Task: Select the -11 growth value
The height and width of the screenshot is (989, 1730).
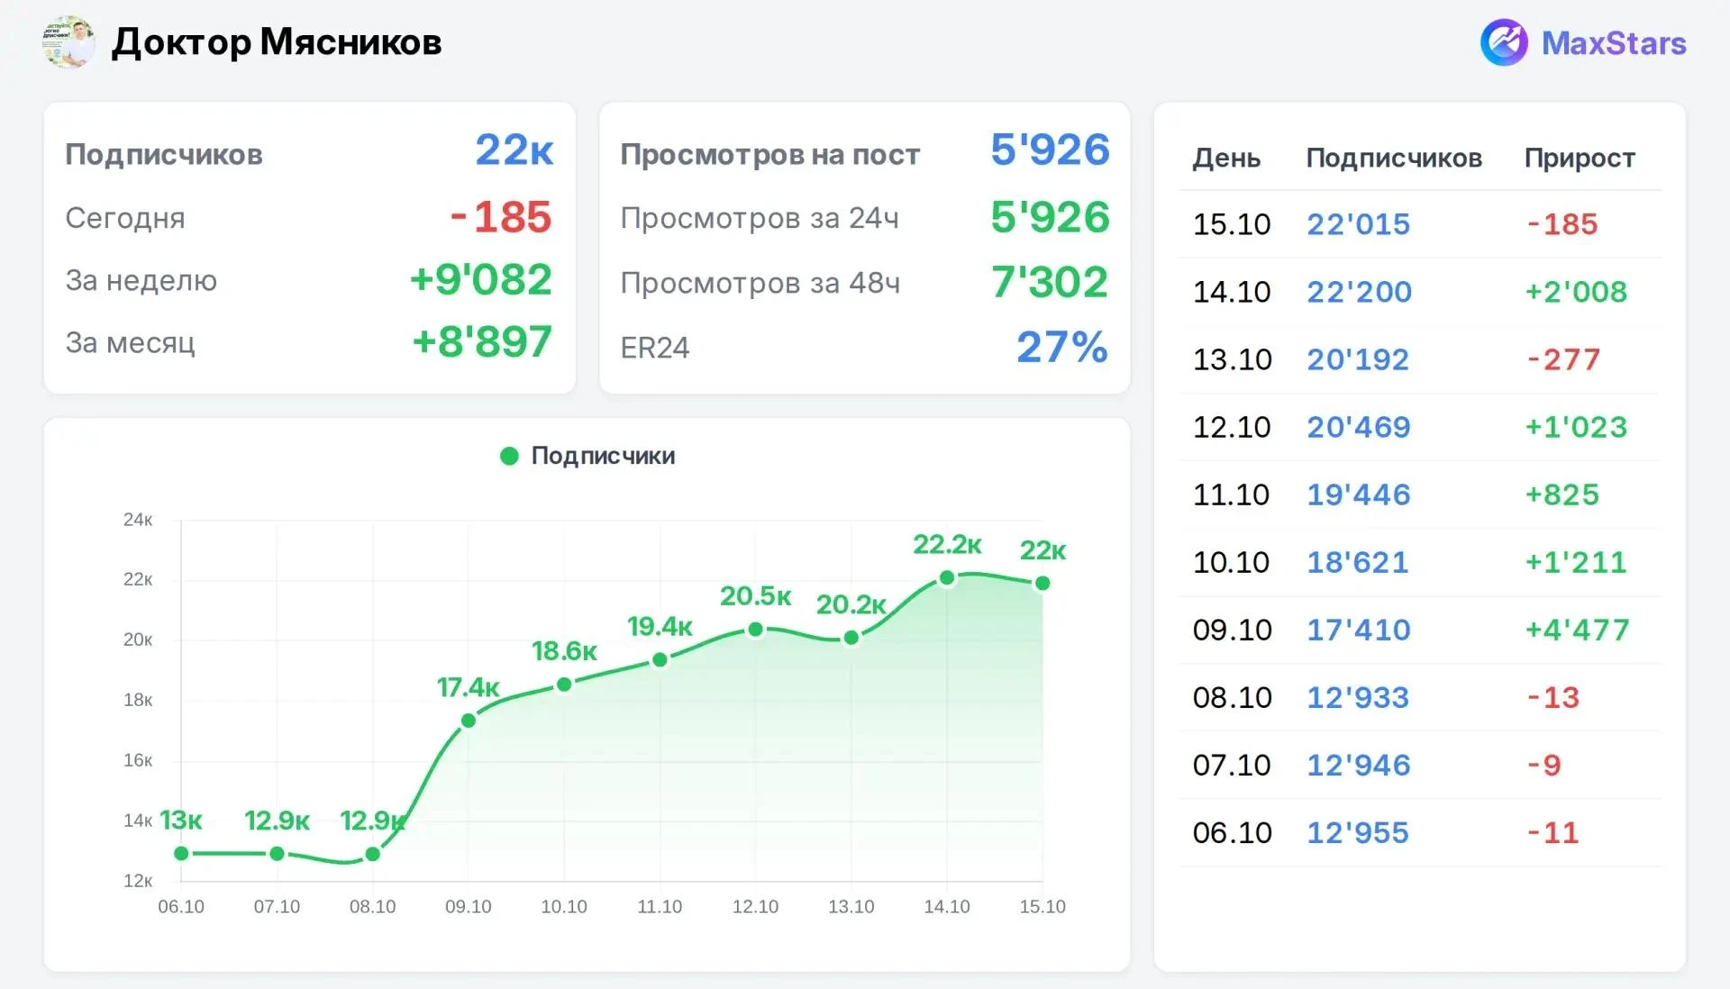Action: [x=1552, y=832]
